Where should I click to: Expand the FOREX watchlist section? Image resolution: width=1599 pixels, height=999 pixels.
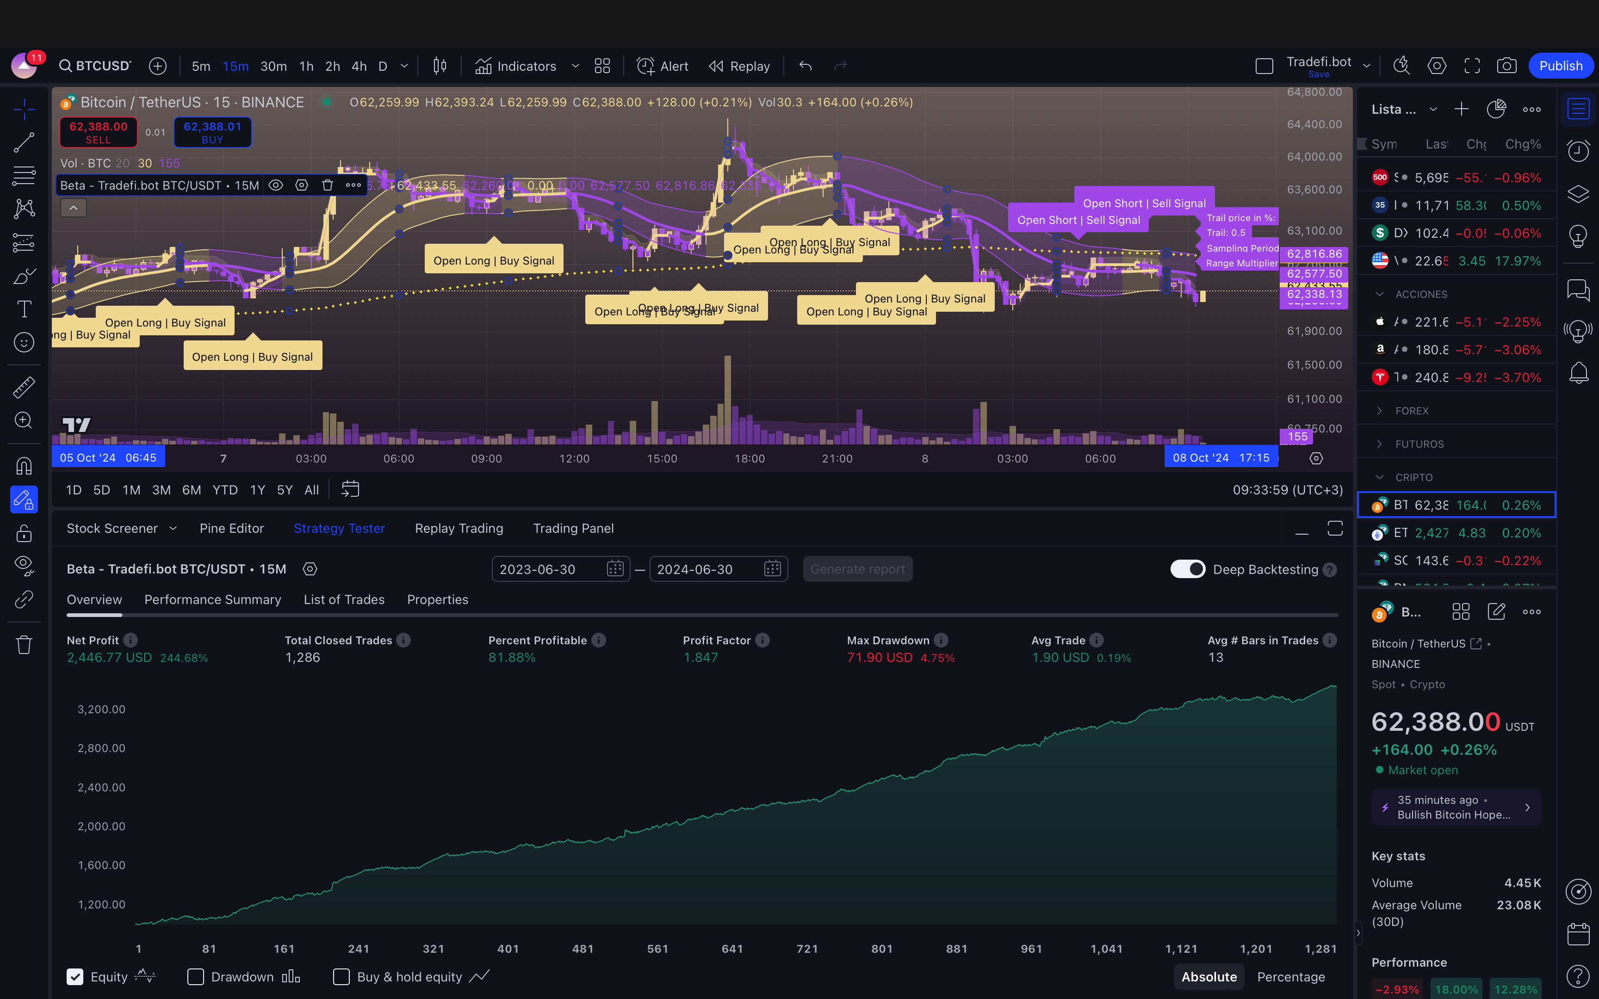pos(1411,411)
